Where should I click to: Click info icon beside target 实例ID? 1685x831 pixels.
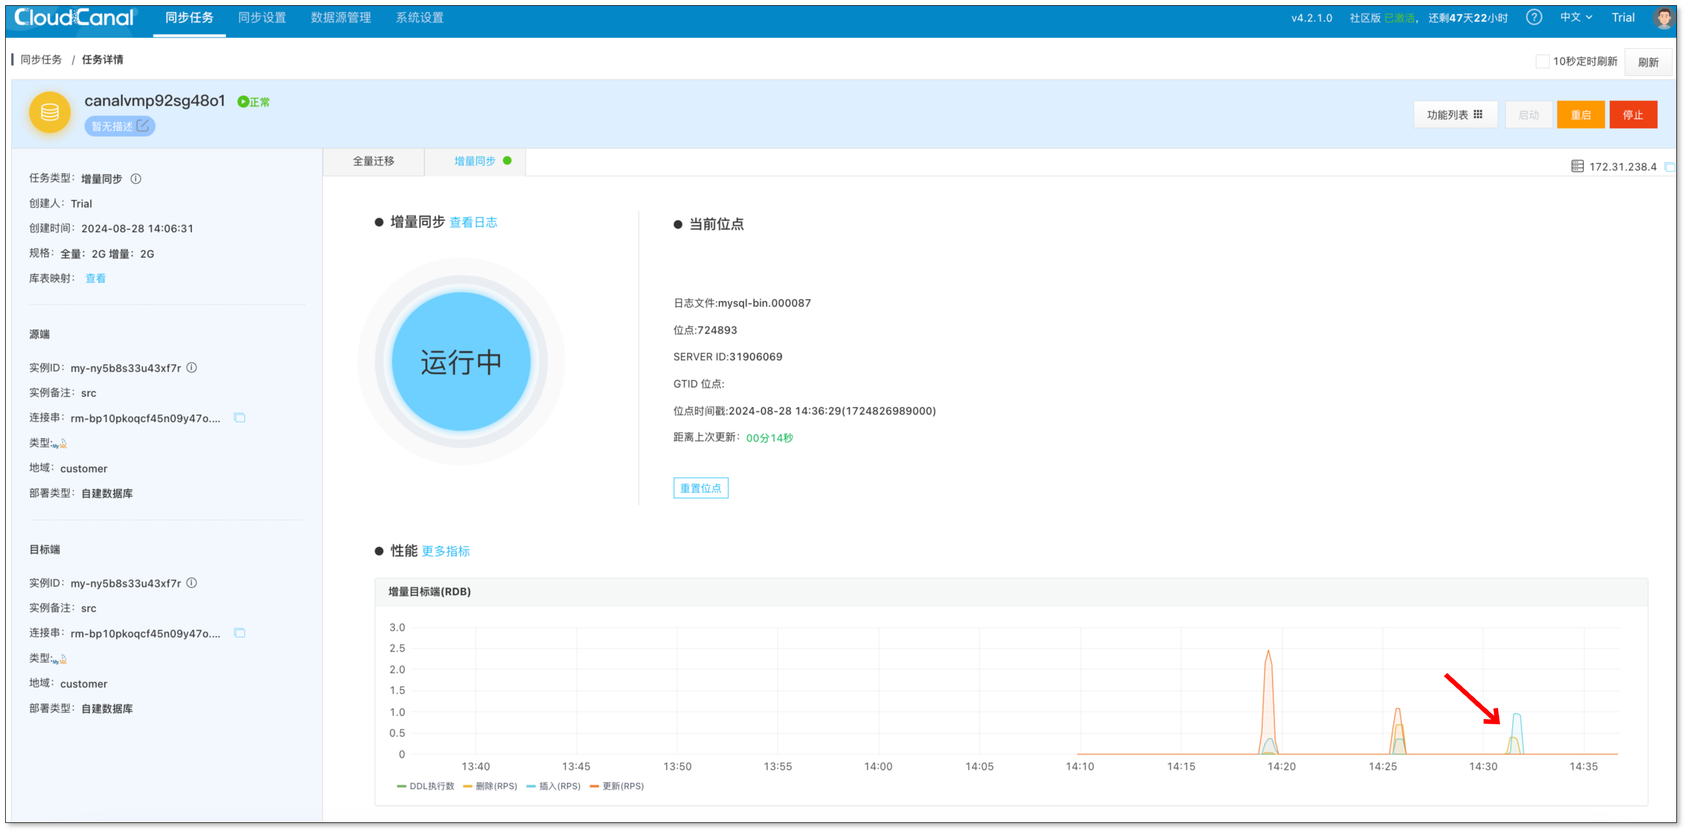(x=192, y=583)
